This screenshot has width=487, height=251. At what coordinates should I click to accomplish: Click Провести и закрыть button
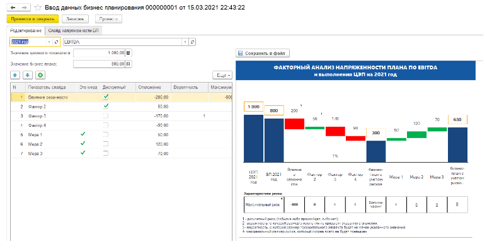(33, 19)
